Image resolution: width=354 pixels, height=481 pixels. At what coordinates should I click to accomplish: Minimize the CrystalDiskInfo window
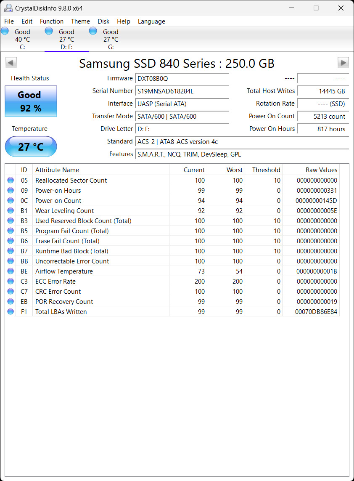click(x=292, y=8)
